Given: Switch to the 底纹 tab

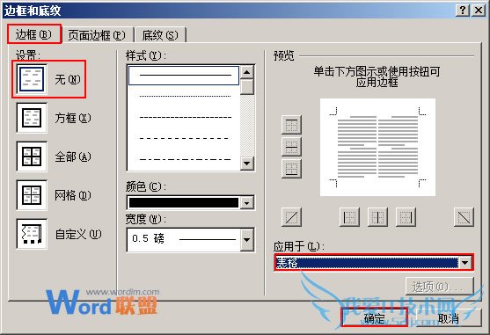Looking at the screenshot, I should click(160, 35).
